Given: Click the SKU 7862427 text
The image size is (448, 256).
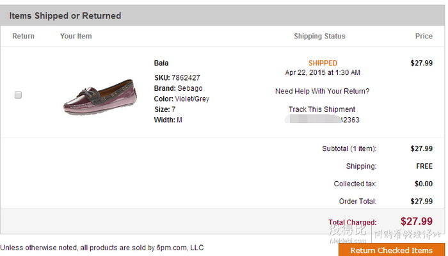Looking at the screenshot, I should pyautogui.click(x=177, y=77).
